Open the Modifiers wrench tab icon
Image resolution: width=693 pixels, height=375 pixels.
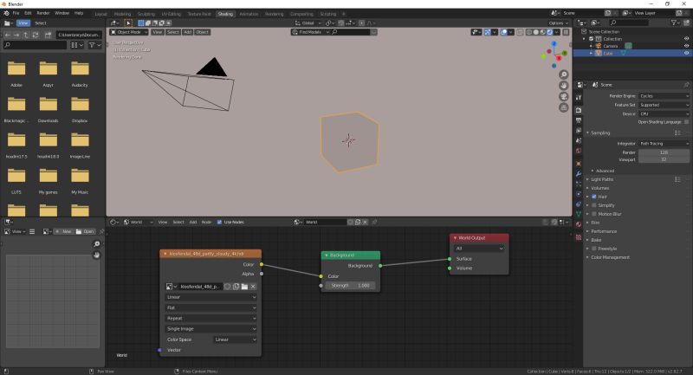coord(579,173)
